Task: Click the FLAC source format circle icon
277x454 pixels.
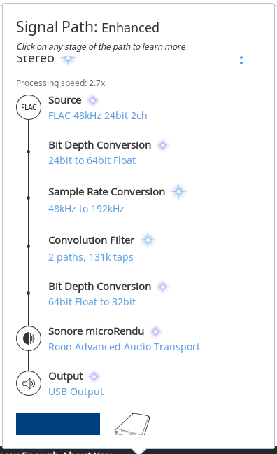Action: pyautogui.click(x=29, y=107)
